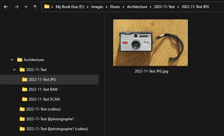The height and width of the screenshot is (136, 224).
Task: Navigate to 2022-11-Test breadcrumb
Action: [164, 7]
